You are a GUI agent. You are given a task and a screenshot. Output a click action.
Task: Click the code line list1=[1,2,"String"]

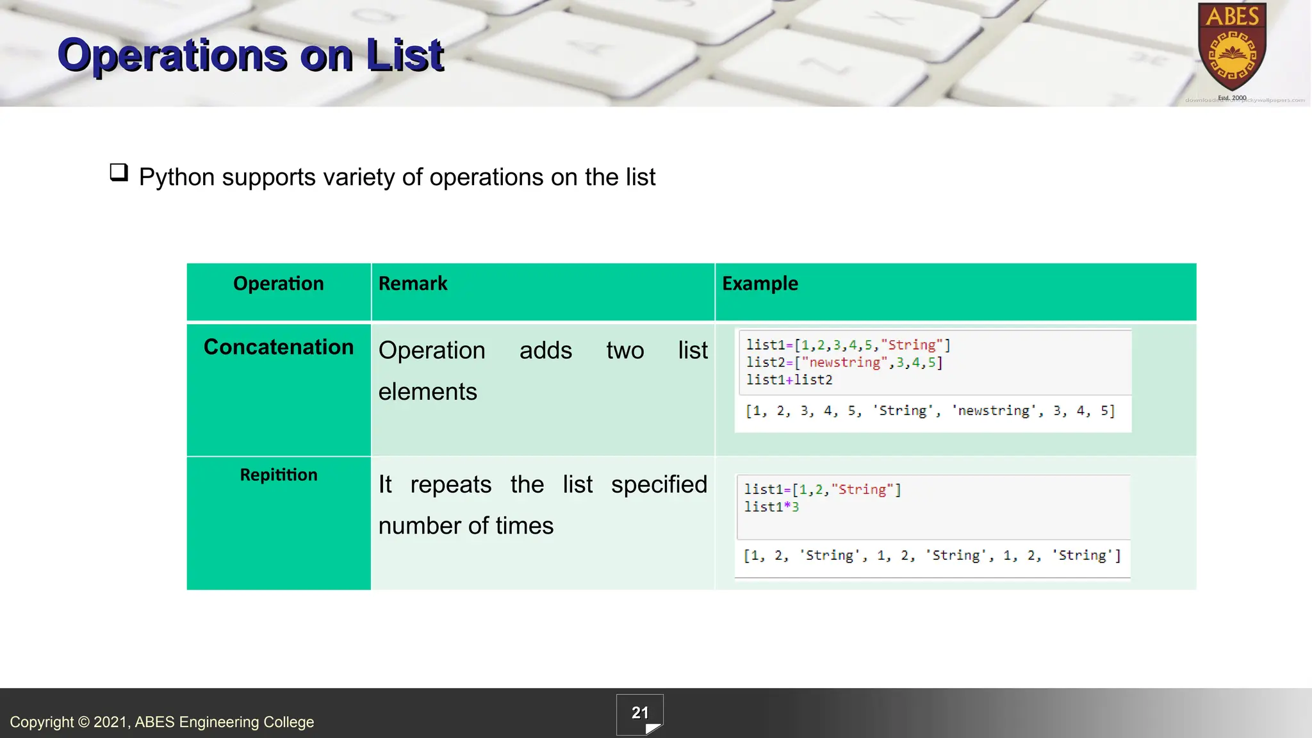(823, 489)
